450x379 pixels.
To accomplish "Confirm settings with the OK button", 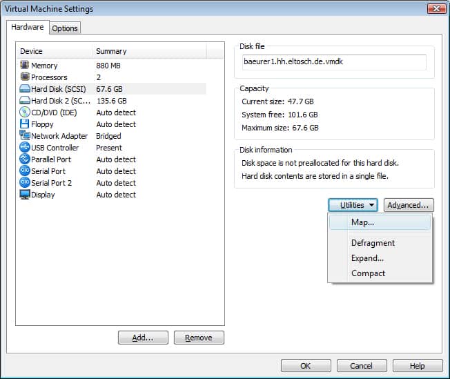I will click(x=306, y=366).
